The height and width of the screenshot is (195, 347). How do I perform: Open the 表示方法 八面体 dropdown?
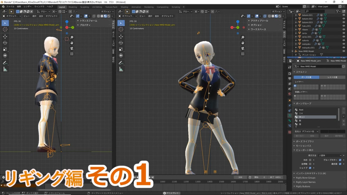point(327,155)
